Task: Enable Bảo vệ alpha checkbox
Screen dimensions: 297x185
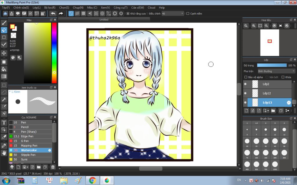Action: (x=246, y=77)
